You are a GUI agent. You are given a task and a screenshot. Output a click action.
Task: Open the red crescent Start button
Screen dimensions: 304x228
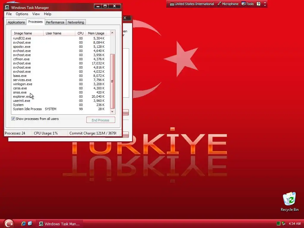[9, 224]
